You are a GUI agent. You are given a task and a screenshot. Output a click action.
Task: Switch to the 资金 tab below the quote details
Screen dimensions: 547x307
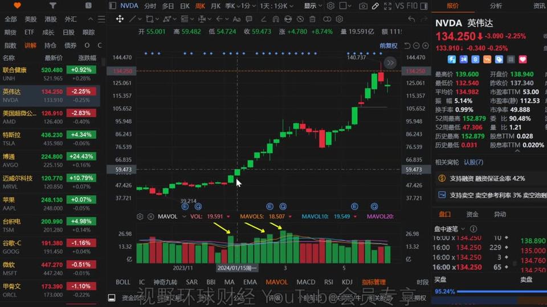pos(472,214)
